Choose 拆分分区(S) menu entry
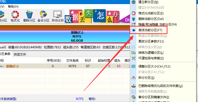The image size is (198, 102). [x=146, y=78]
